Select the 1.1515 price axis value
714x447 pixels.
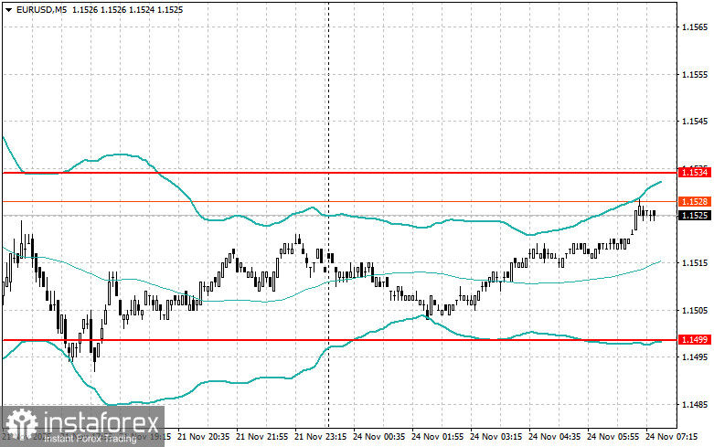695,263
